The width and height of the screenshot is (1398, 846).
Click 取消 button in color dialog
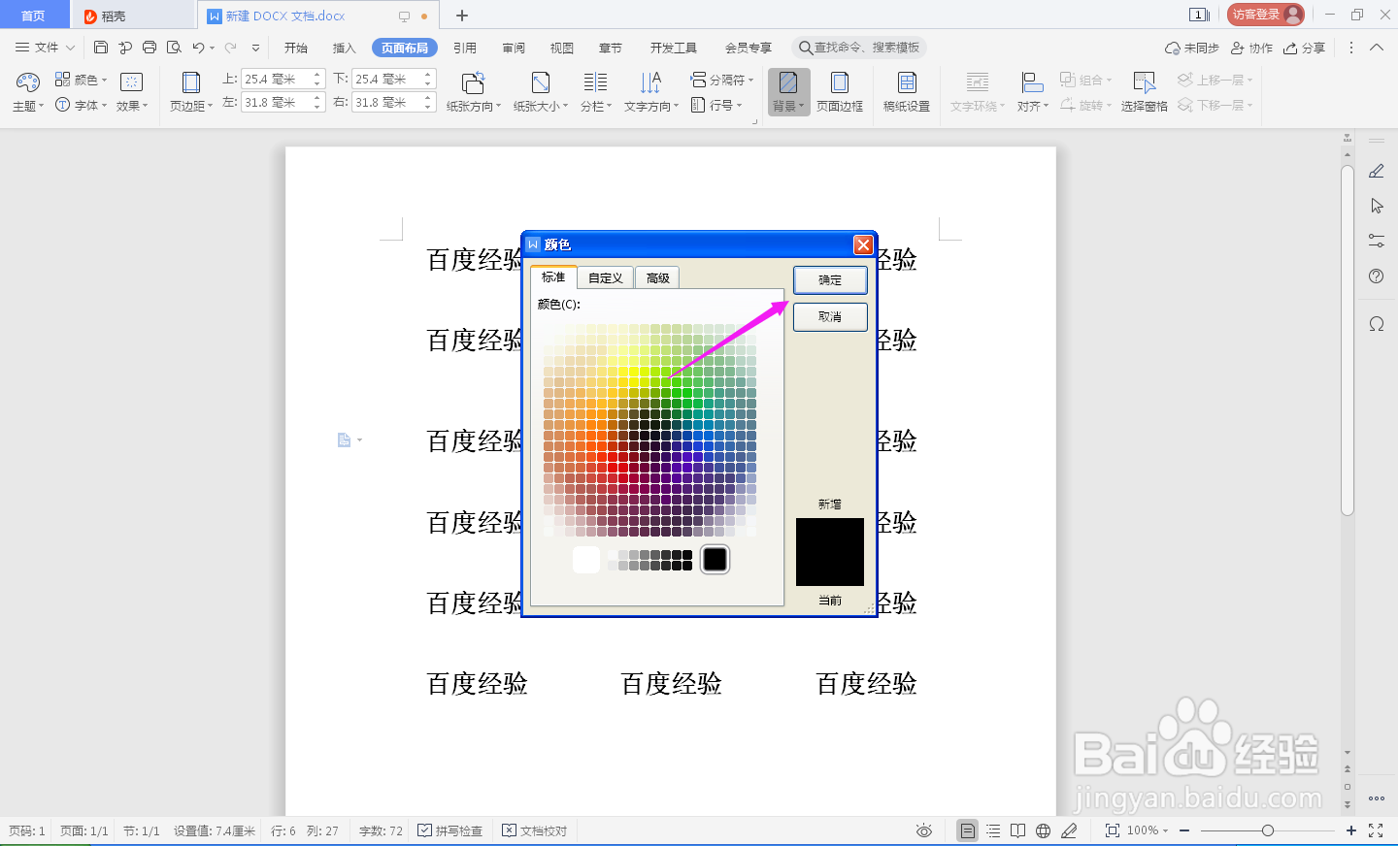830,316
